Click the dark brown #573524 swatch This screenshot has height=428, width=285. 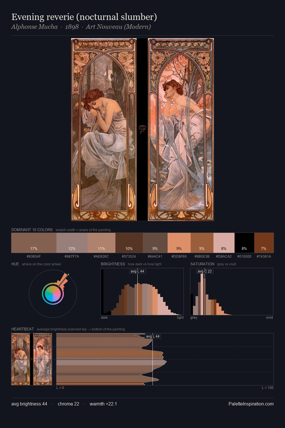click(x=129, y=243)
